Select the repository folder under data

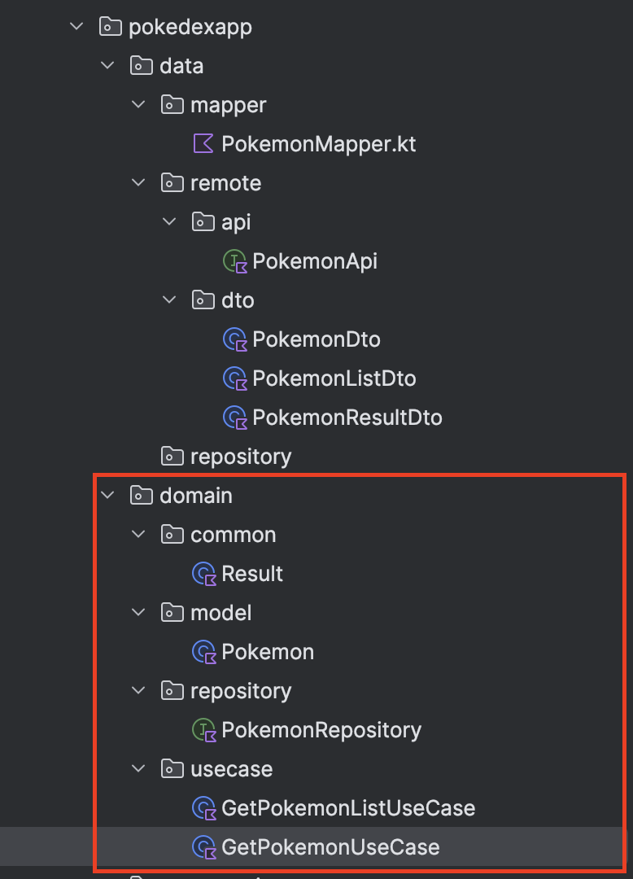click(x=240, y=457)
